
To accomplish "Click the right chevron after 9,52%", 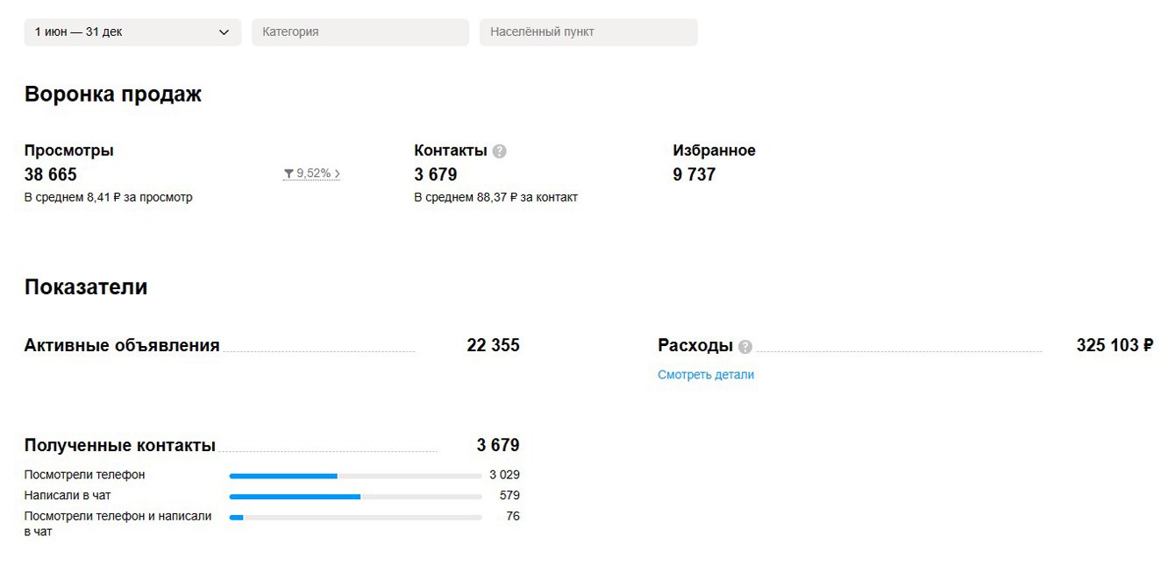I will click(338, 173).
